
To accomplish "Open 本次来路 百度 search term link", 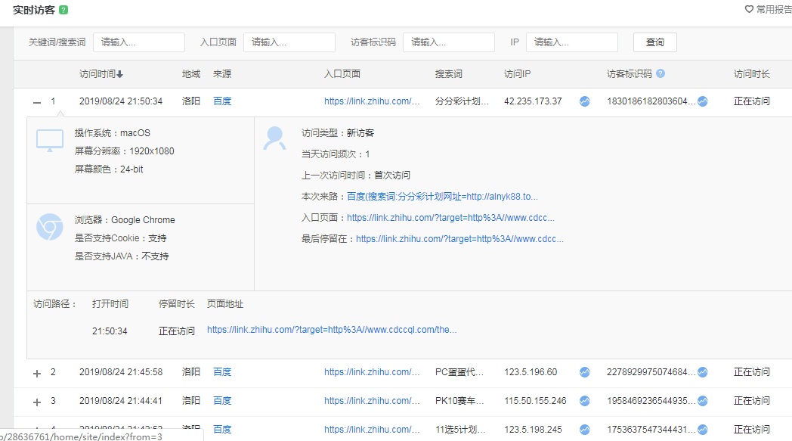I will 442,197.
